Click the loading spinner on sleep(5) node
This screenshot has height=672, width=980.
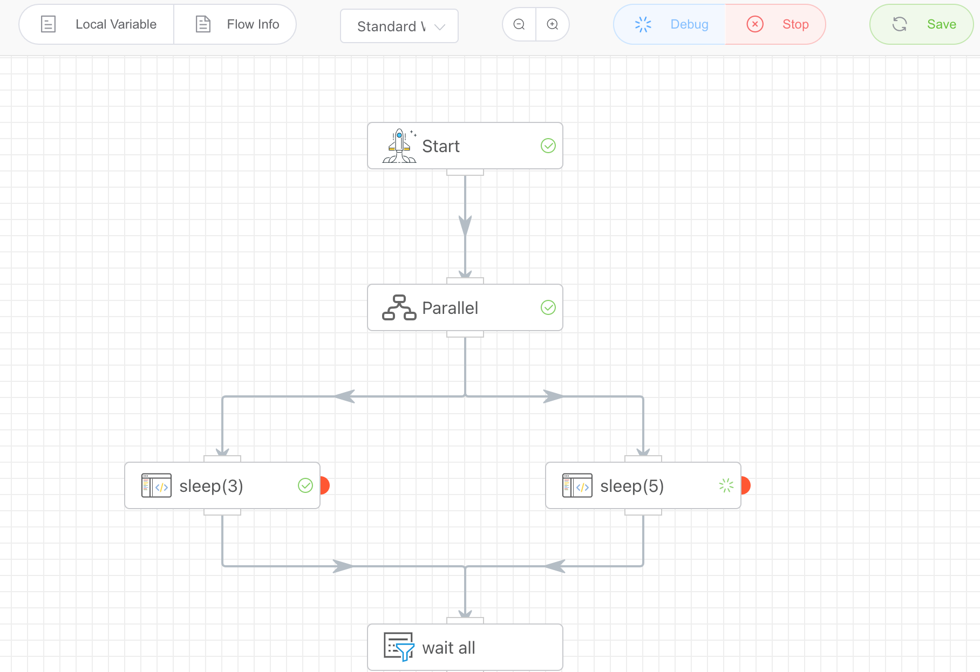pos(726,485)
